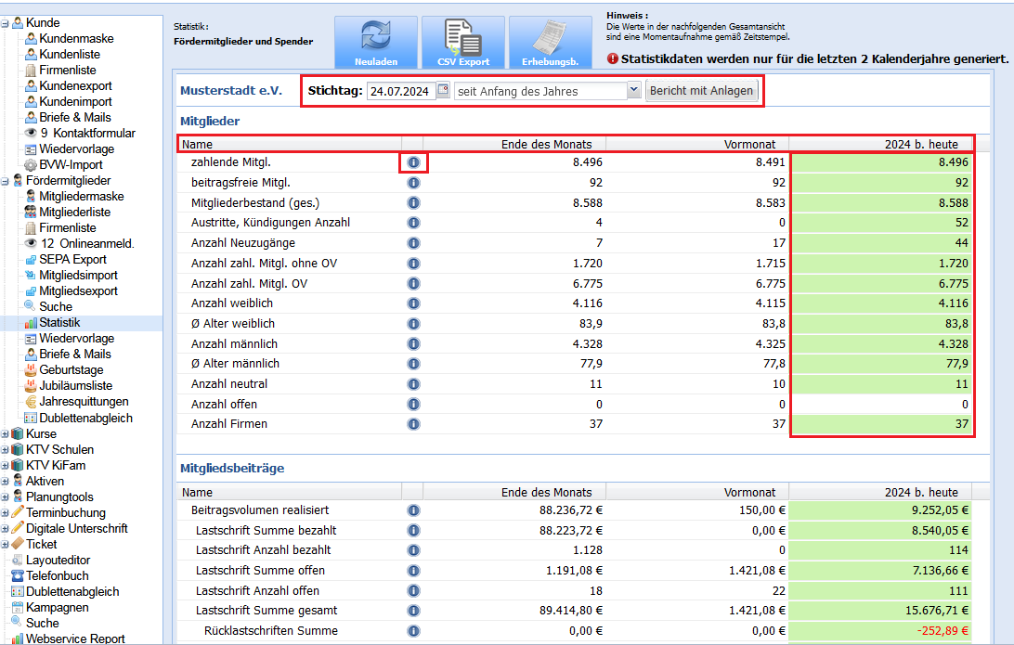Click info icon for Lastschrift Summe offen
This screenshot has width=1014, height=645.
tap(414, 571)
